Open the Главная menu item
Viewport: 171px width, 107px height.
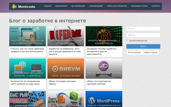coord(48,6)
